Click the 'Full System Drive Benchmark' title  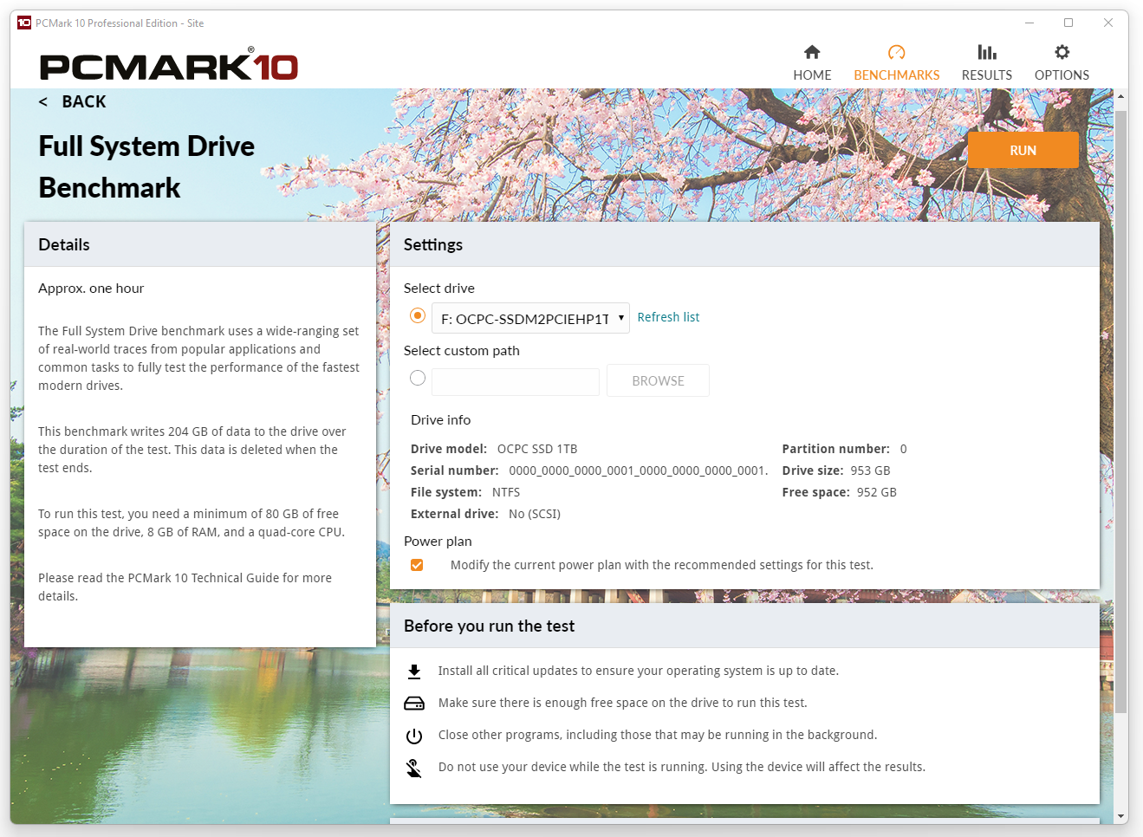[146, 166]
